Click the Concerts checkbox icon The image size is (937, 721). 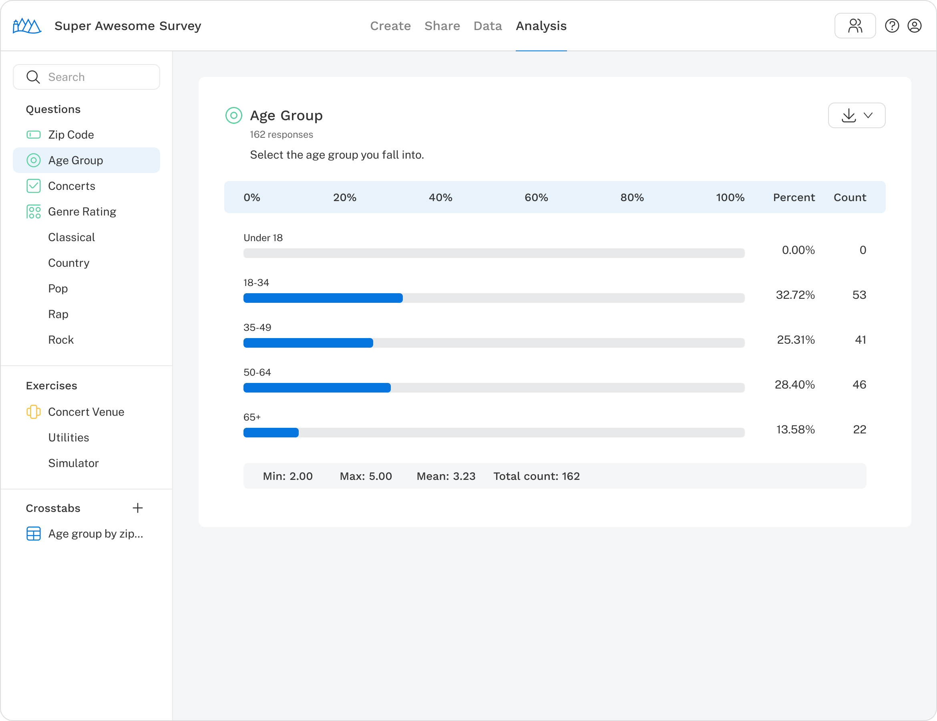pyautogui.click(x=34, y=186)
